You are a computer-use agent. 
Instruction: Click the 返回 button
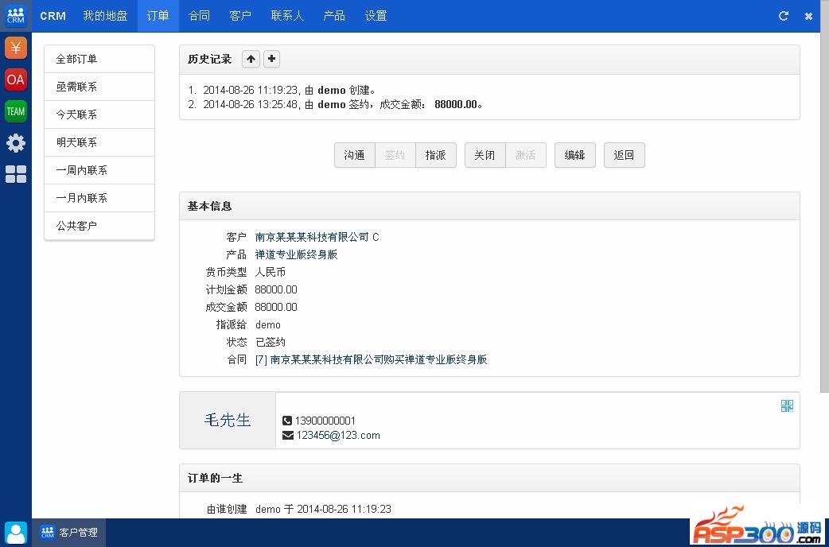coord(624,155)
